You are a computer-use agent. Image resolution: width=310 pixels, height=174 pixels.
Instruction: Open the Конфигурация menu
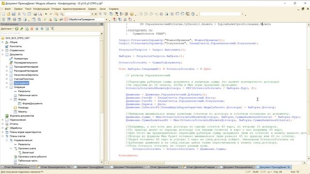point(41,9)
